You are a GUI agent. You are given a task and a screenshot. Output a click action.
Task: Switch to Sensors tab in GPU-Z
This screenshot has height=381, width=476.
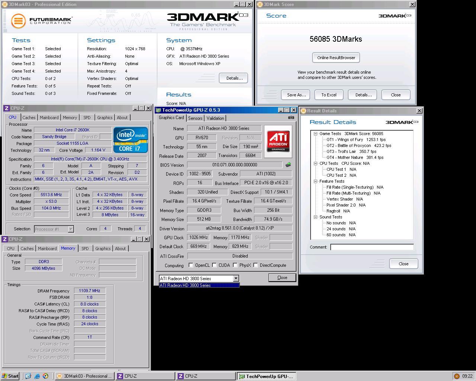[x=195, y=118]
